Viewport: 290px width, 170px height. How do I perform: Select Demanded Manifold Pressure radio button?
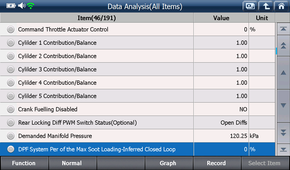(x=11, y=136)
